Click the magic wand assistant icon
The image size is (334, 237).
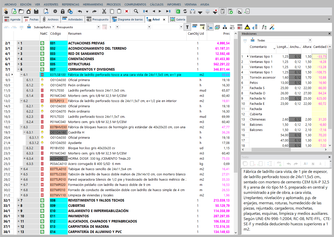(272, 27)
